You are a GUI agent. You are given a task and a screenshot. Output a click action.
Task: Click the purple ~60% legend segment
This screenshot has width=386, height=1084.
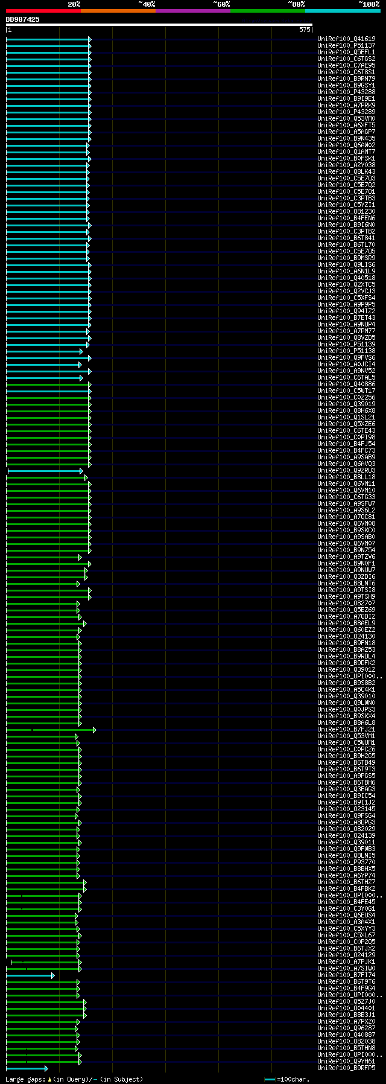coord(193,11)
